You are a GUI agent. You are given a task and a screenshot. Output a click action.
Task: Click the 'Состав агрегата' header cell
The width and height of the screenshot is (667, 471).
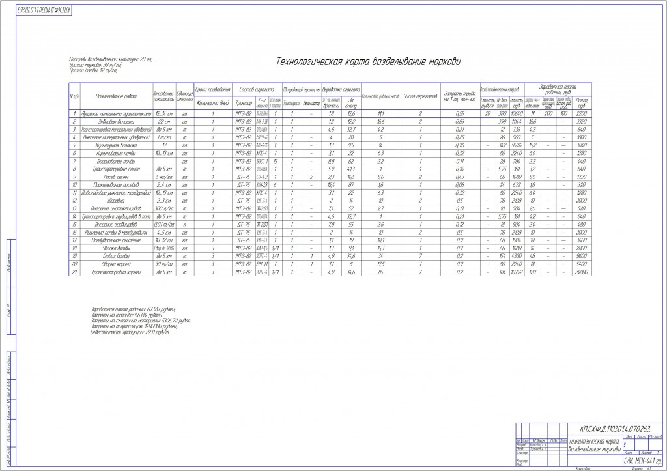pyautogui.click(x=257, y=89)
